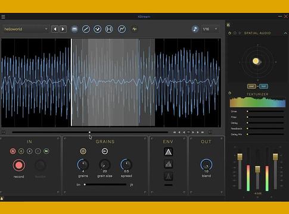Click second icon in Spatial Audio header

235,33
